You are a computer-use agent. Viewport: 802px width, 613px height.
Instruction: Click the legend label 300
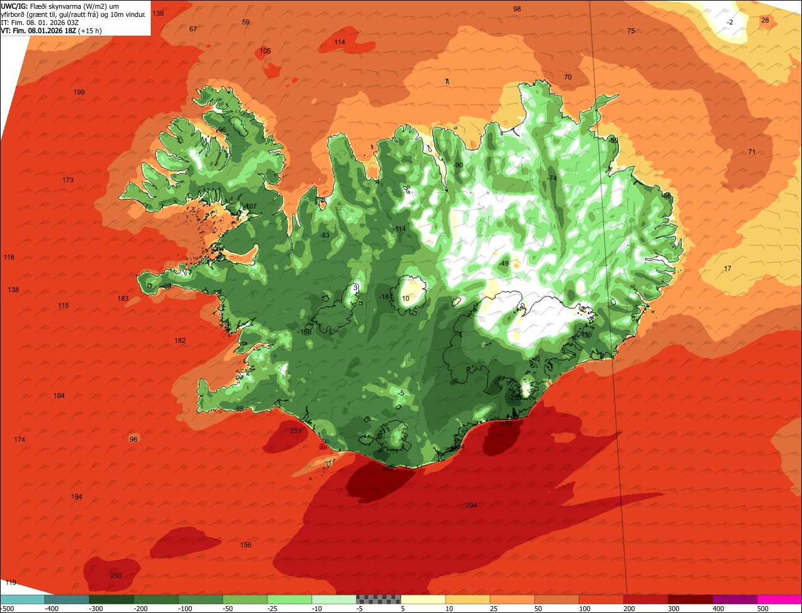point(674,608)
